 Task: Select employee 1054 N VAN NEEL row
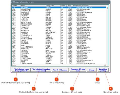[x=59, y=44]
